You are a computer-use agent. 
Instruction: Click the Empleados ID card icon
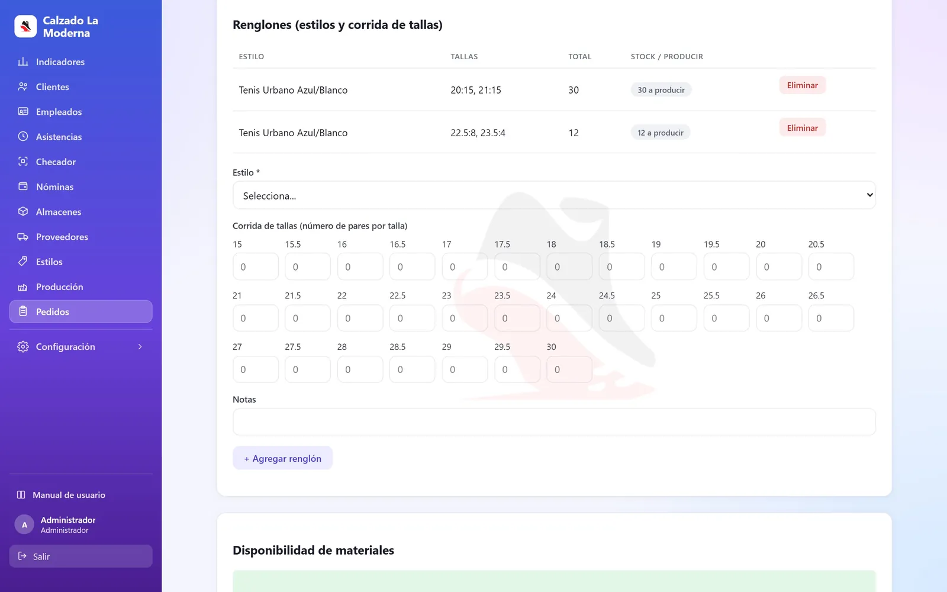tap(23, 111)
